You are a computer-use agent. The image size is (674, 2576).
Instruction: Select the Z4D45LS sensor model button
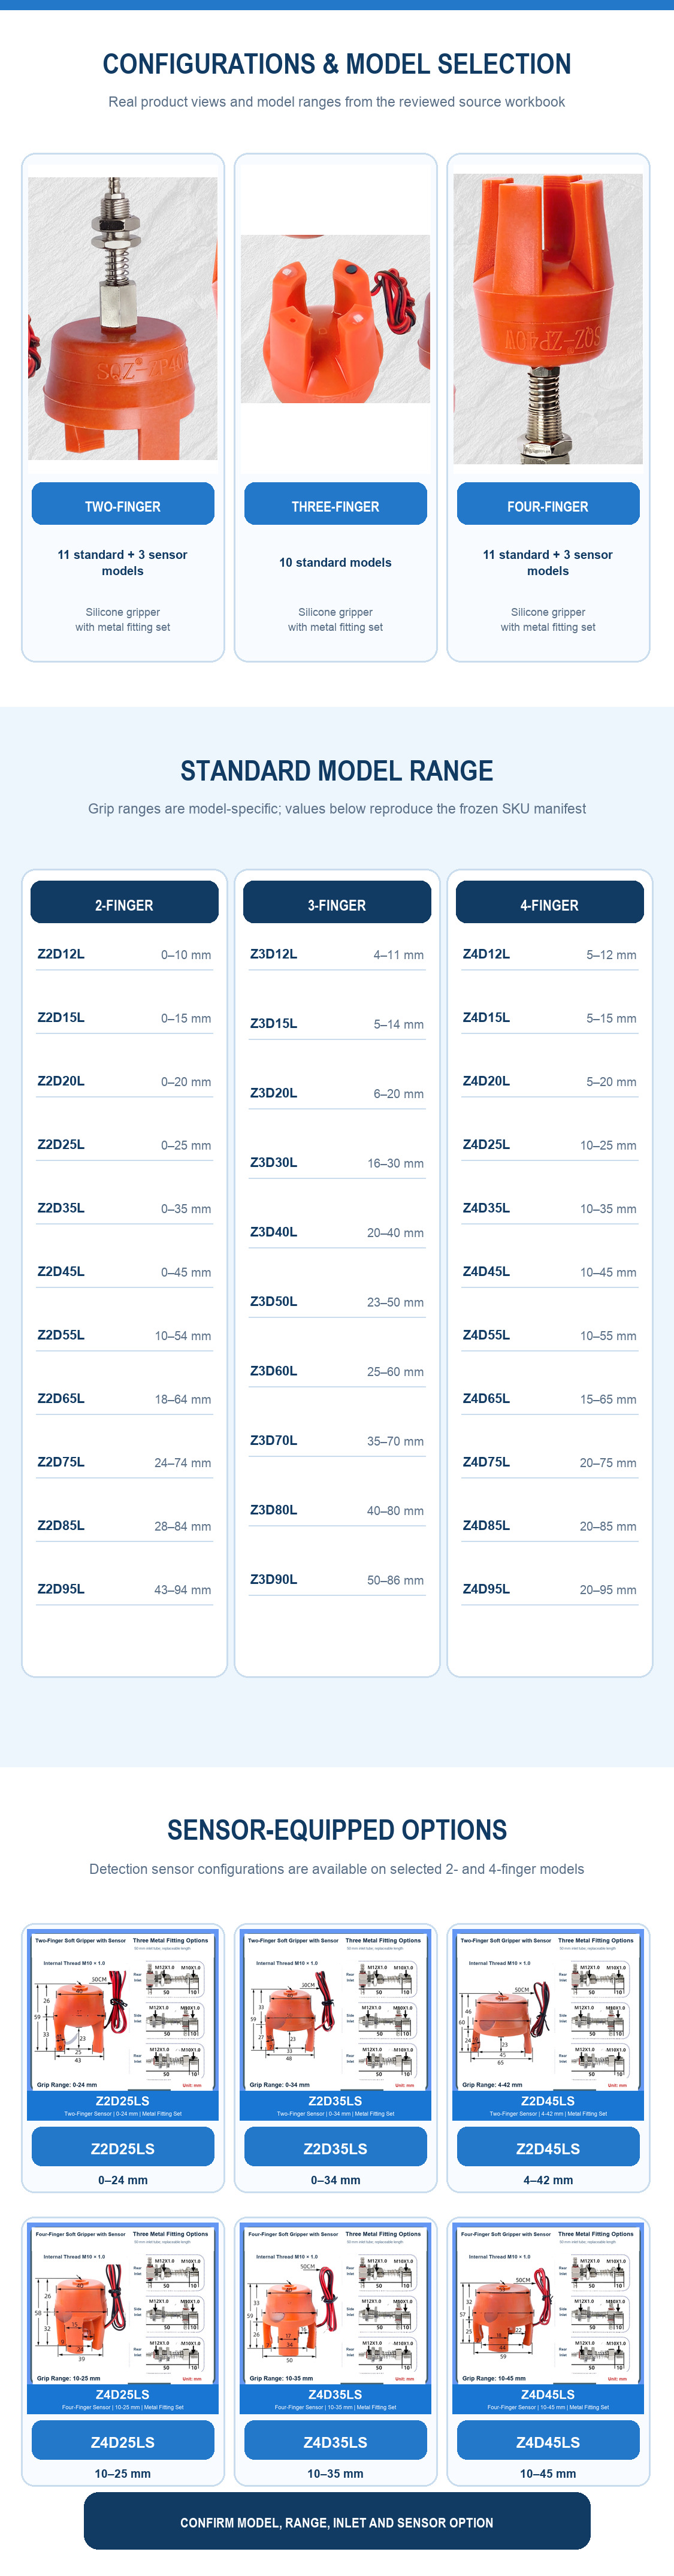tap(548, 2441)
